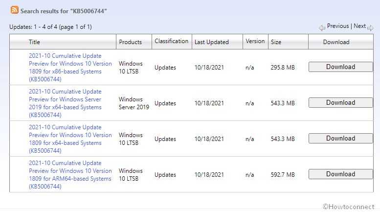Screen dimensions: 380x213
Task: Click the orange RSS feed icon
Action: 15,10
